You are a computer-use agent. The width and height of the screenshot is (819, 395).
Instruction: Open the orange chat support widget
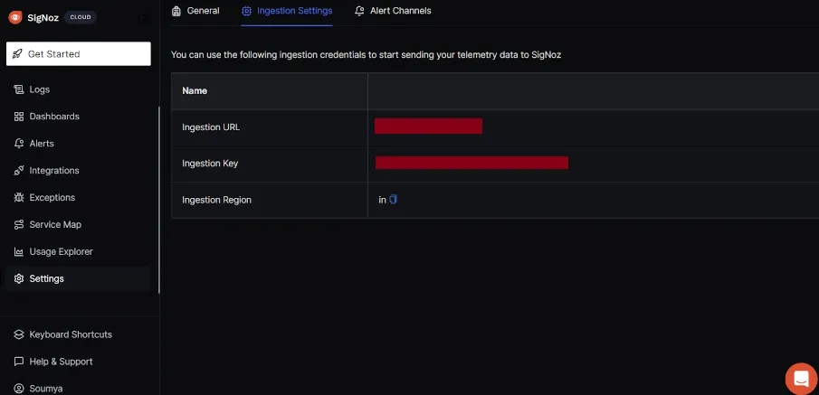tap(801, 379)
